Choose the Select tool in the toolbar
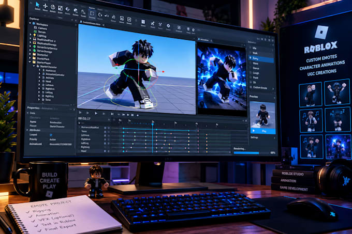Screen dimensions: 352x234 (x=37, y=5)
